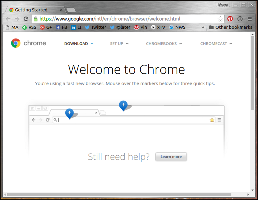Click the plus marker above the illustrated window

(x=123, y=106)
